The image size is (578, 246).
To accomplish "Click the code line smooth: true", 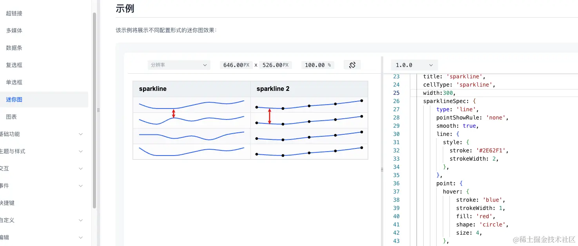I will (457, 126).
